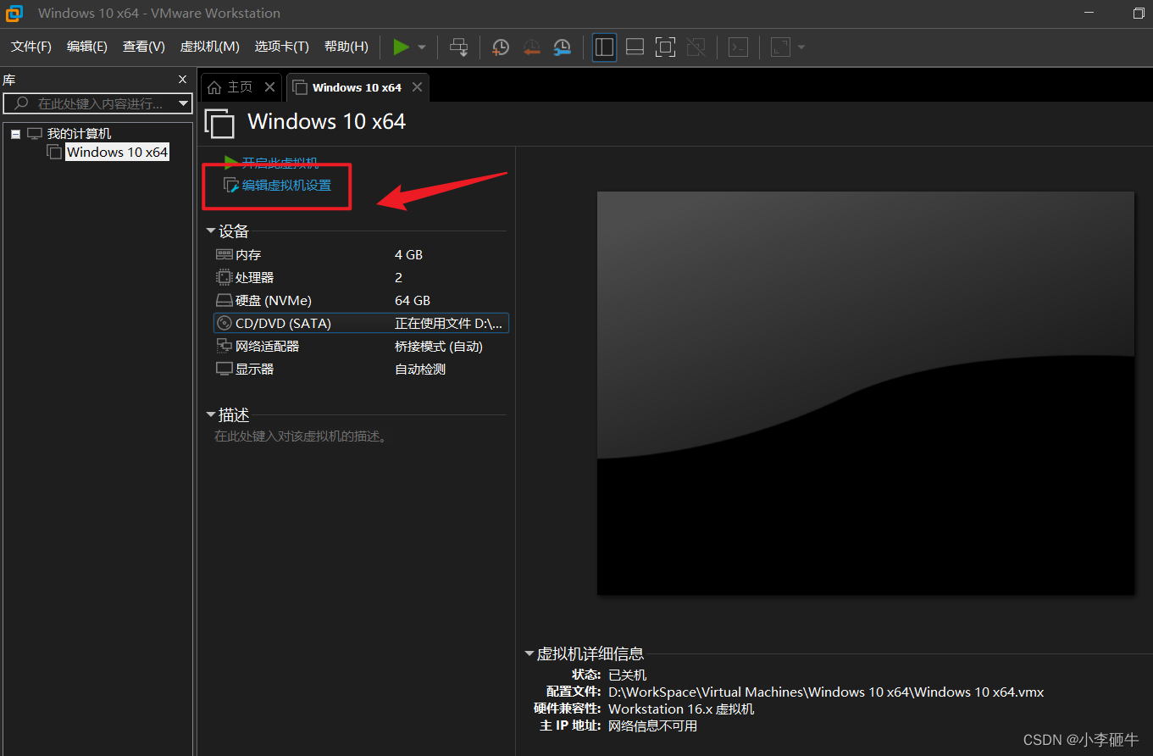Open the console view icon
This screenshot has height=756, width=1153.
pyautogui.click(x=739, y=47)
